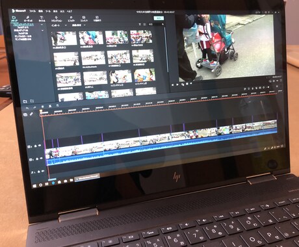Viewport: 299px width, 247px height.
Task: Hide the second video track with eye icon
Action: [41, 159]
